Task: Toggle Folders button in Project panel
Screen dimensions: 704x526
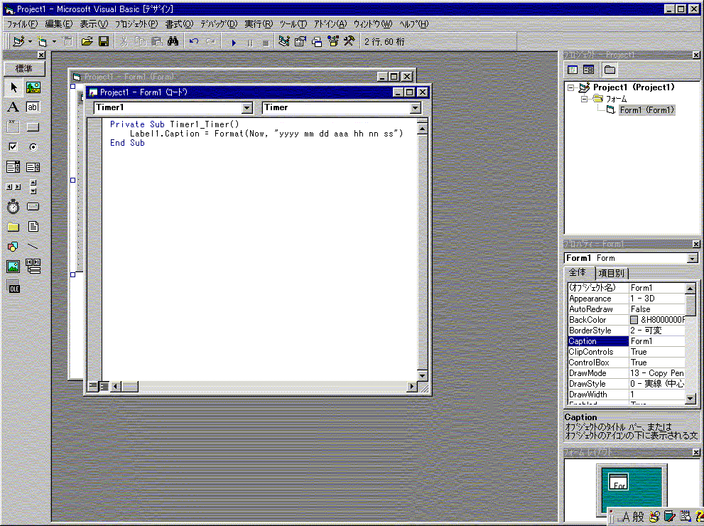Action: coord(610,70)
